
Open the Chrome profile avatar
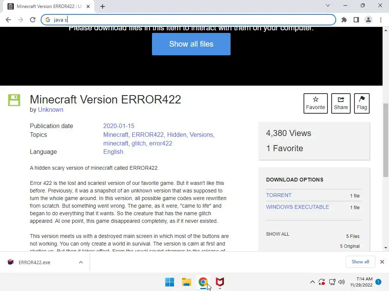(368, 20)
